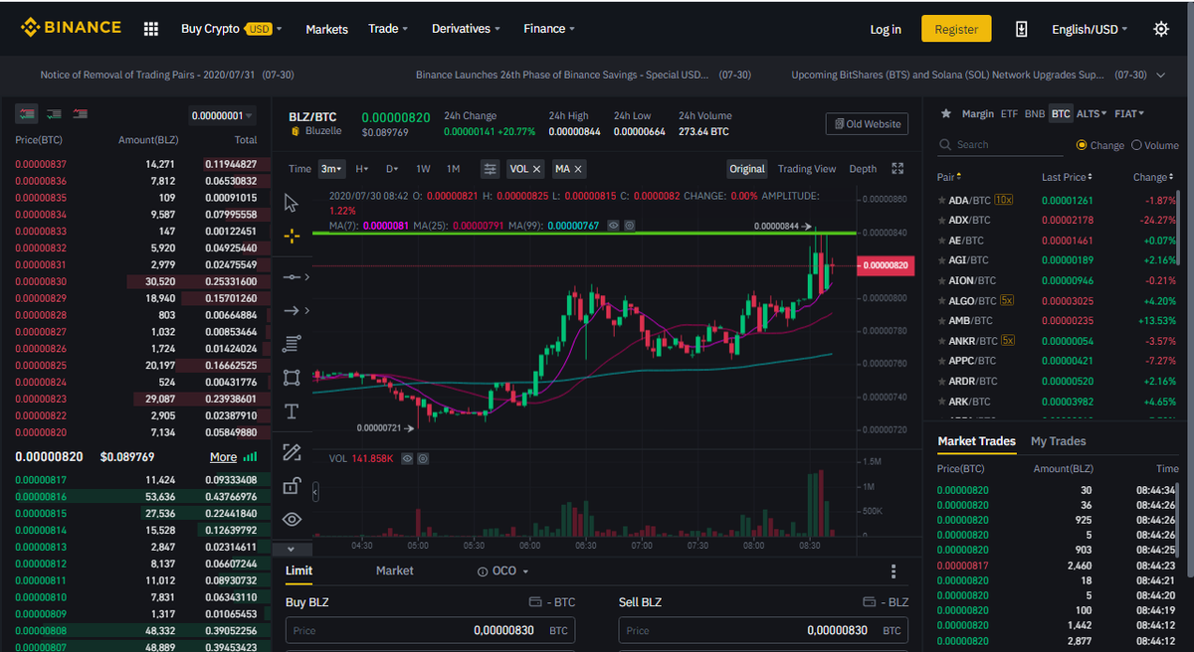
Task: Click the Old Website button
Action: coord(867,124)
